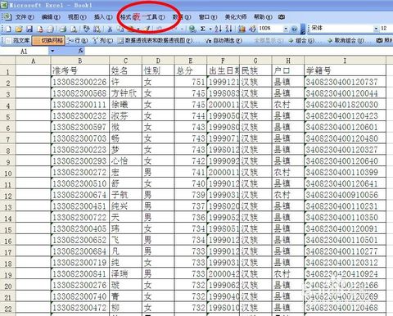The width and height of the screenshot is (393, 316).
Task: Click the 行(R) row button
Action: tap(78, 40)
